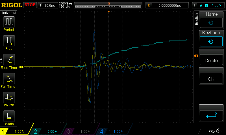
Task: Select channel 2 tab at 5.00 V
Action: pos(47,131)
